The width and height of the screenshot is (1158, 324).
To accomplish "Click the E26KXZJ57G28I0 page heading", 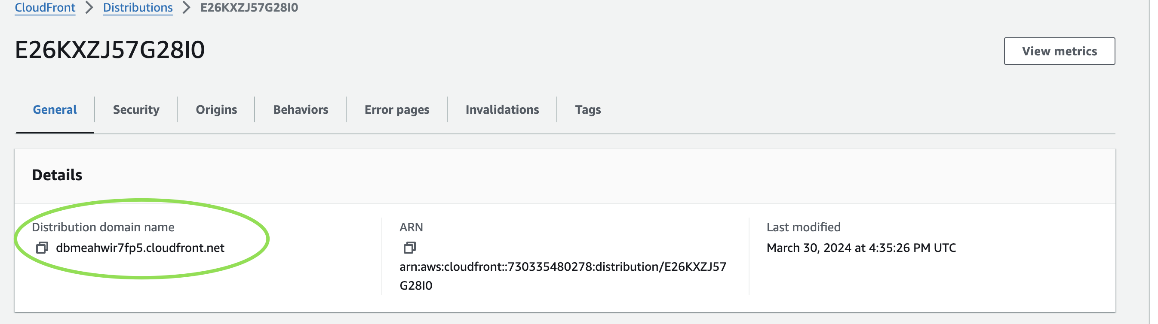I will click(110, 49).
